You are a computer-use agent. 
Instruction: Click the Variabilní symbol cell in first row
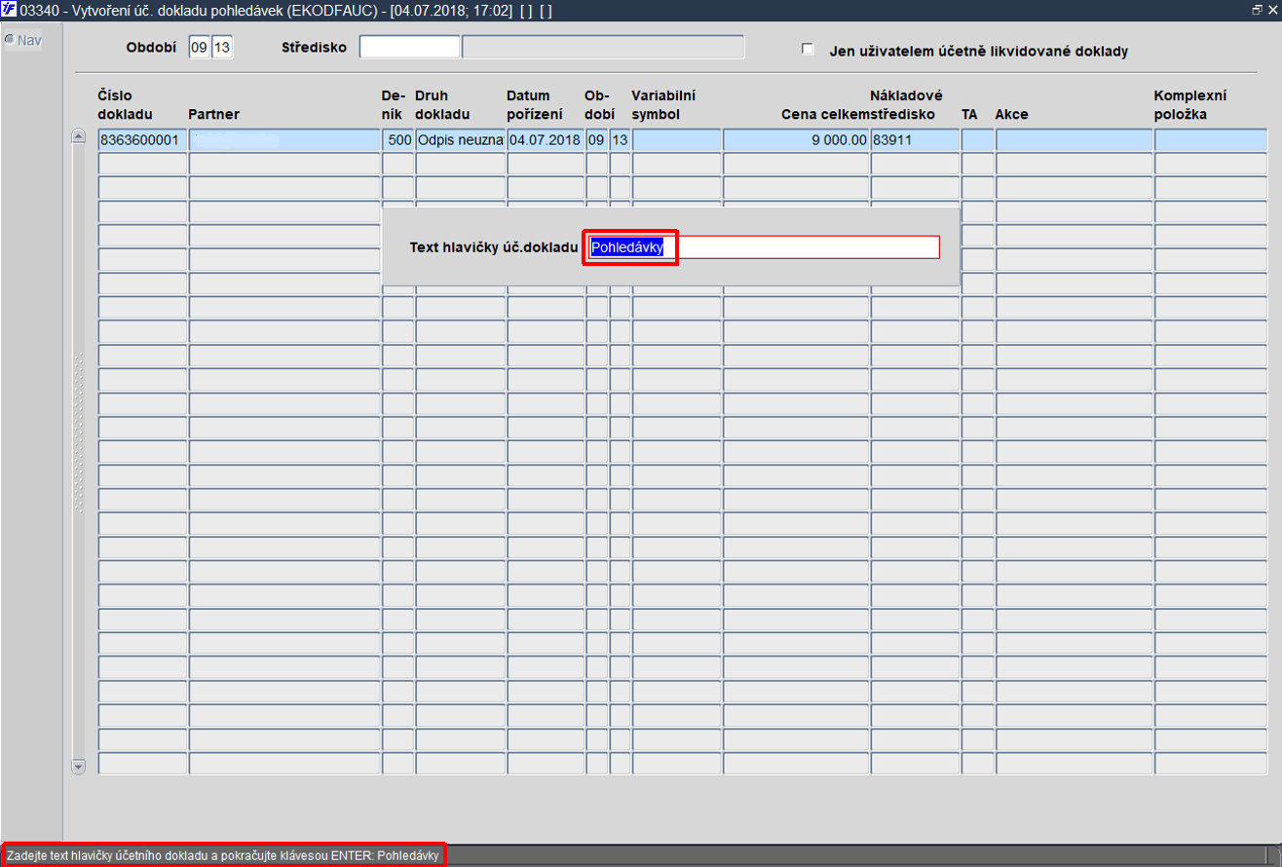tap(677, 140)
